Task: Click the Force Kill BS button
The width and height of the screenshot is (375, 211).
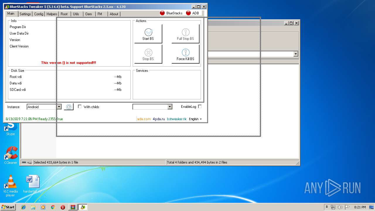Action: pyautogui.click(x=185, y=54)
